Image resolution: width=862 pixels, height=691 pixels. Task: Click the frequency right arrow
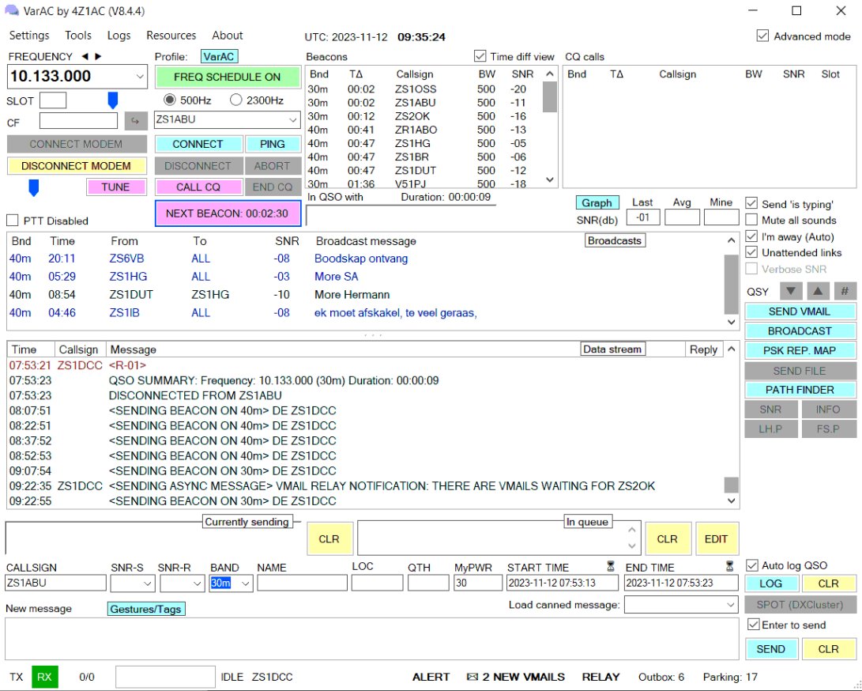click(98, 57)
